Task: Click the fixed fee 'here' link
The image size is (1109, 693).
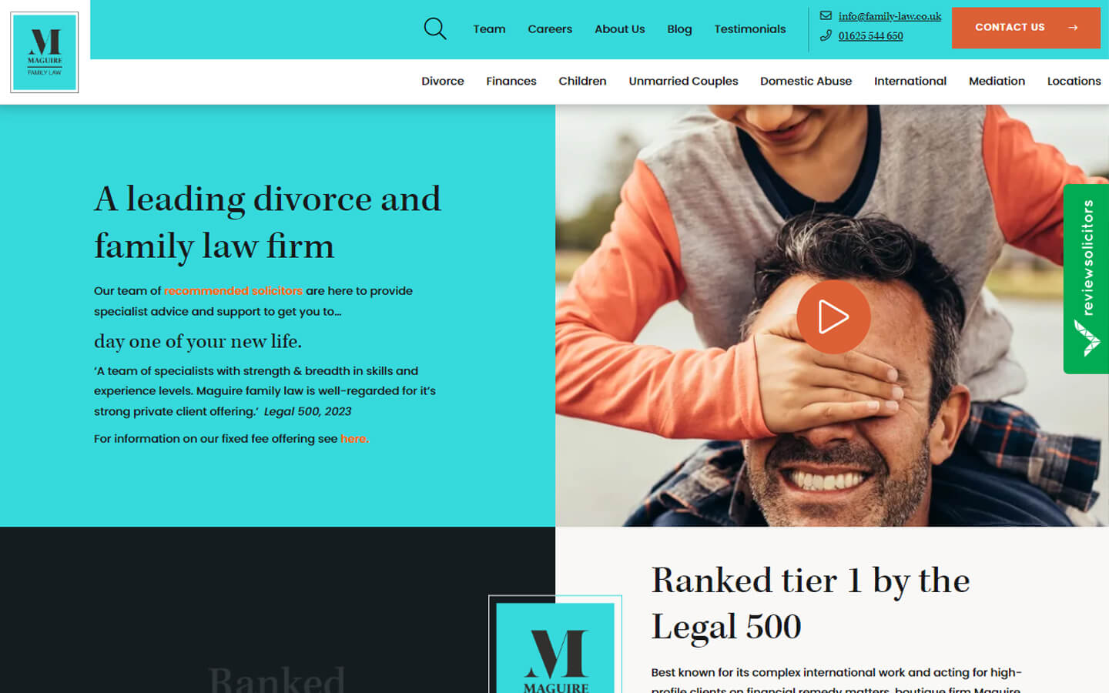Action: 354,439
